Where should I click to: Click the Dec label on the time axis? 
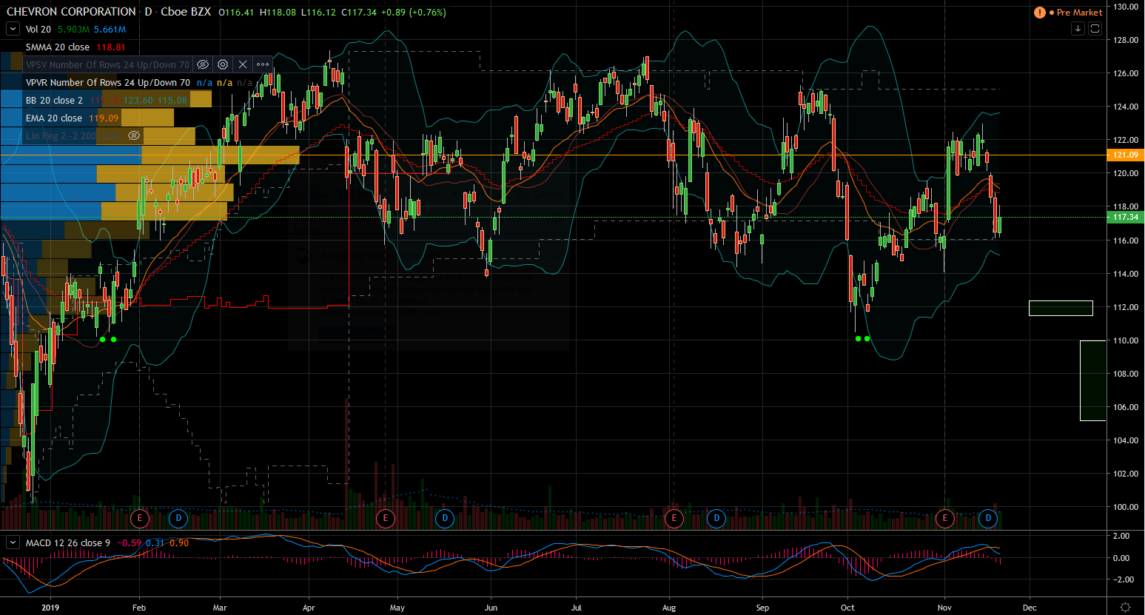[1030, 608]
